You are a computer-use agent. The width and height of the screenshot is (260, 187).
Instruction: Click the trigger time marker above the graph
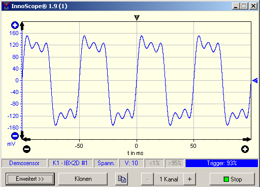pos(137,18)
